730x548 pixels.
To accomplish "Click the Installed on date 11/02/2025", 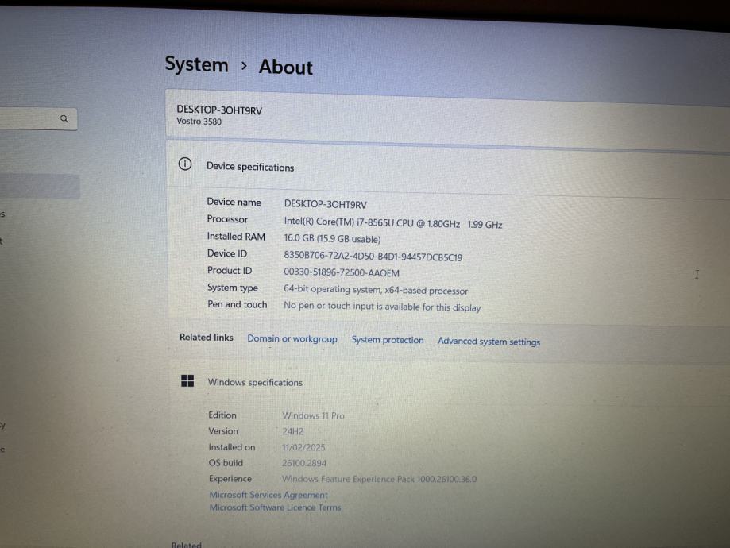I will tap(303, 447).
